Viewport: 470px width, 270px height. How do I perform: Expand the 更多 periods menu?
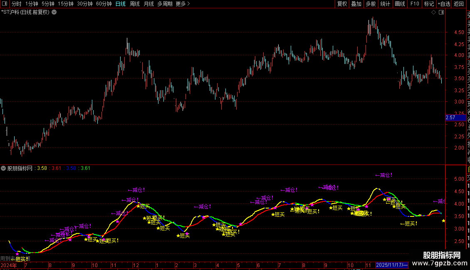coord(183,4)
